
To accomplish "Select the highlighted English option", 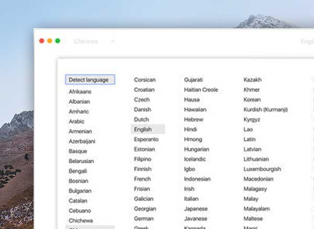I will pos(148,129).
